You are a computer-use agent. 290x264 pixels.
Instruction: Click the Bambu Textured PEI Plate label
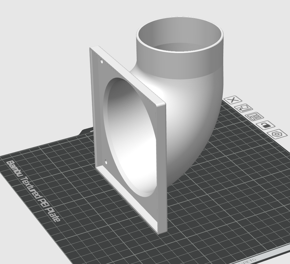[33, 191]
